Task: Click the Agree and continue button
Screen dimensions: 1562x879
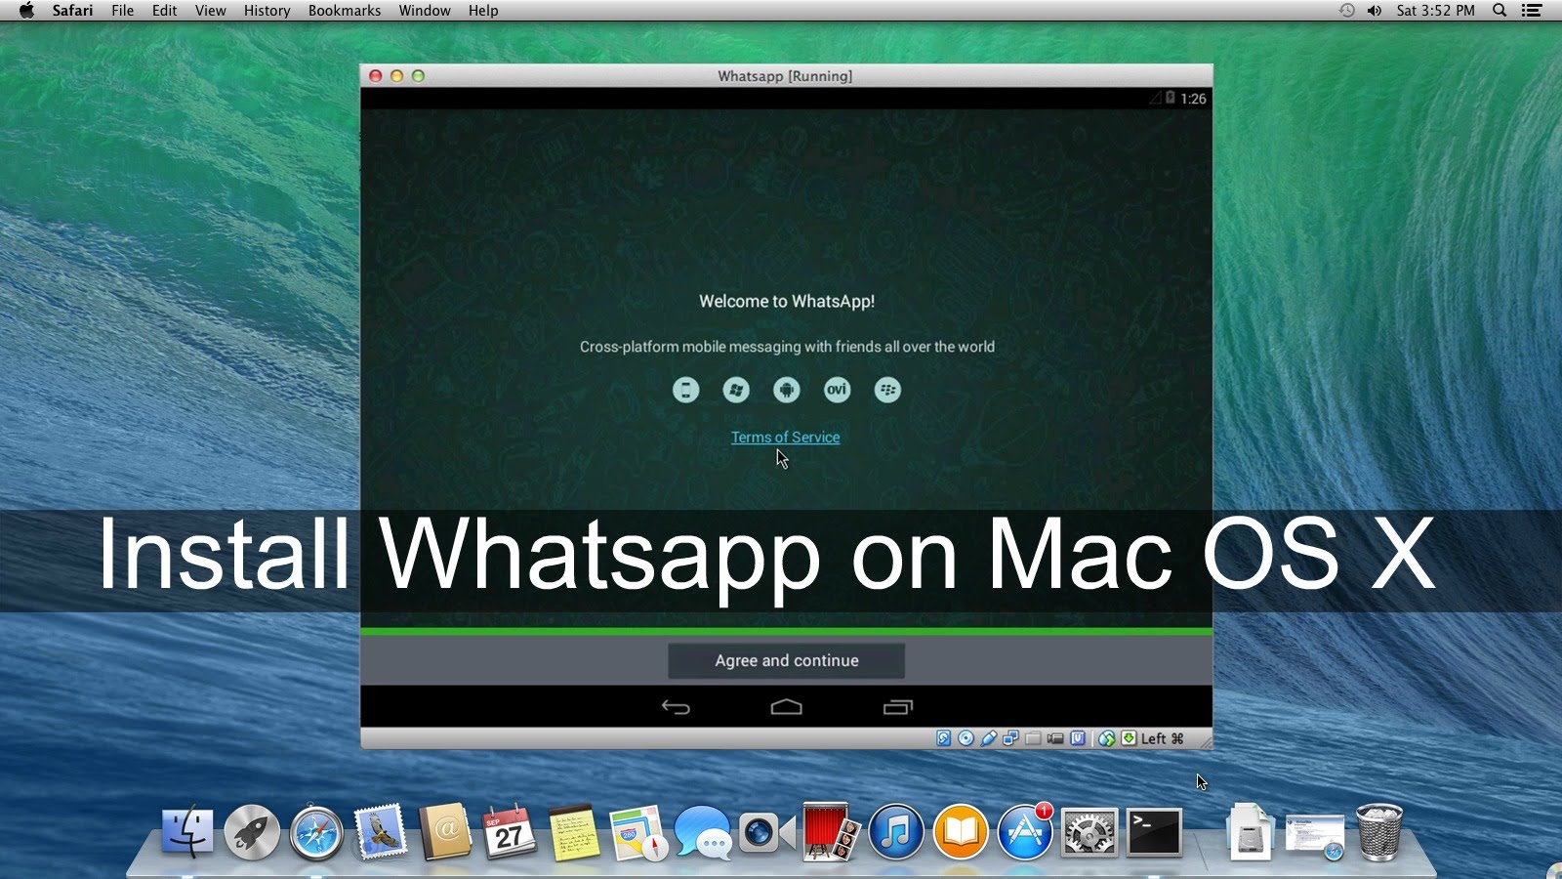Action: pos(786,660)
